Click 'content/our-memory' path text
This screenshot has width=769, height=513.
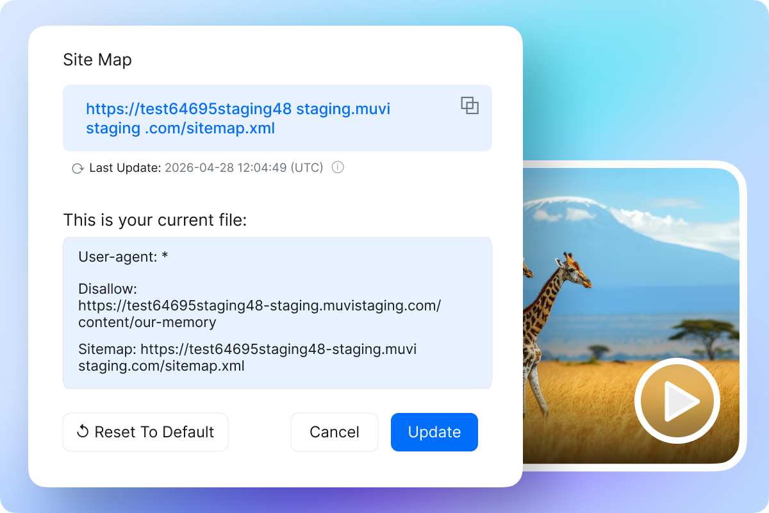click(x=147, y=322)
